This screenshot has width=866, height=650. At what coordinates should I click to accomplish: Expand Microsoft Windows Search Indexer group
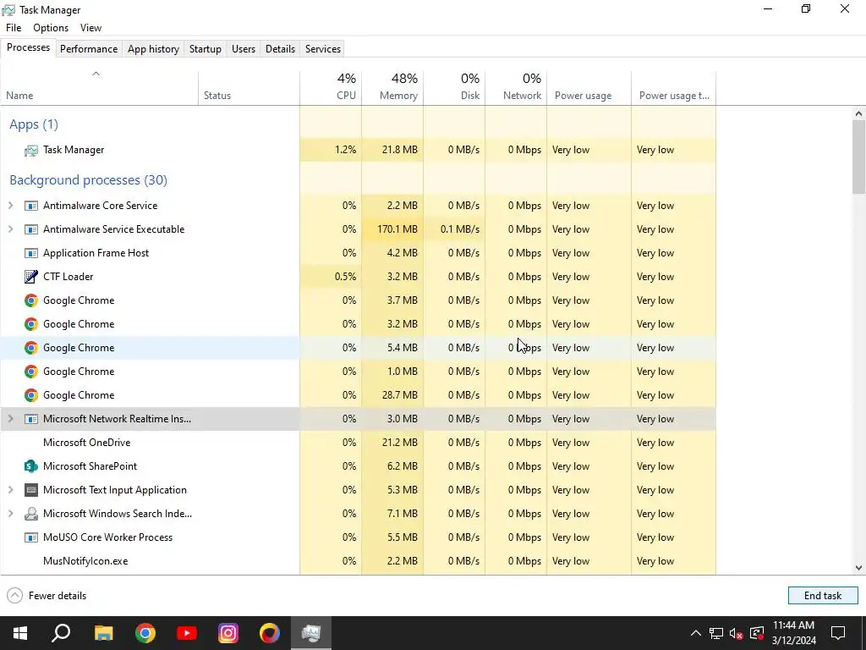[x=10, y=514]
